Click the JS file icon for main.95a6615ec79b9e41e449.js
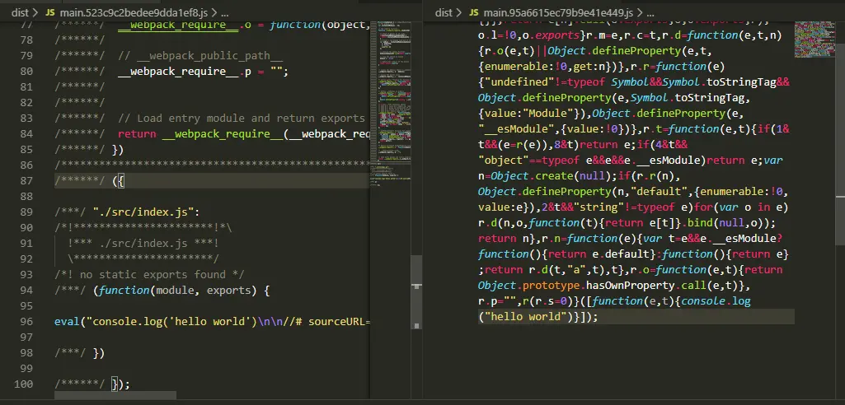Viewport: 845px width, 405px height. [x=474, y=12]
